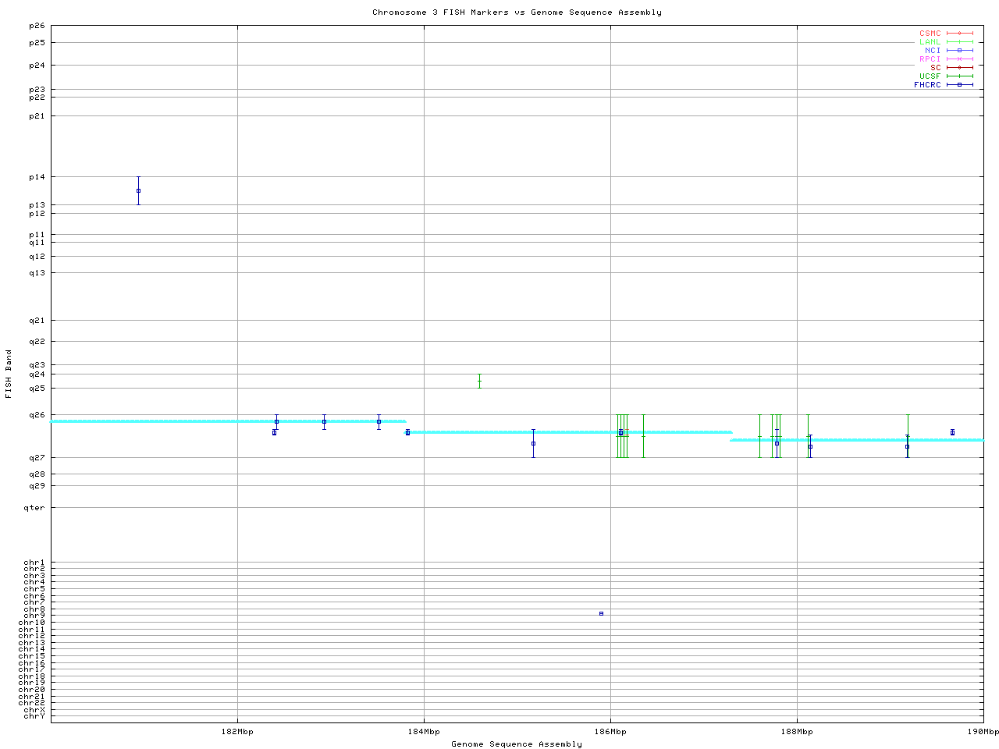Select the 190Mbp x-axis label

point(983,732)
